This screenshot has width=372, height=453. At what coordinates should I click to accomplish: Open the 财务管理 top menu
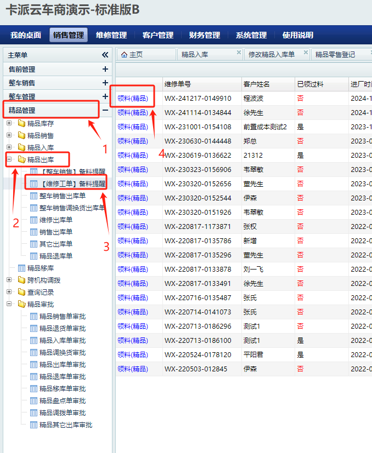coord(205,35)
